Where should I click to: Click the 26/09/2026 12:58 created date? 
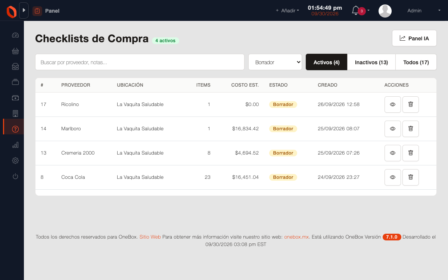pos(339,105)
